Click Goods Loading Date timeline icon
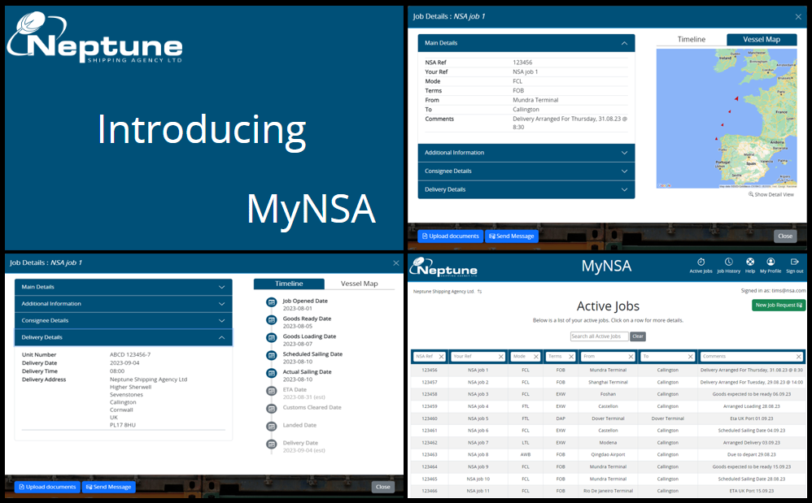The width and height of the screenshot is (812, 503). [x=272, y=337]
